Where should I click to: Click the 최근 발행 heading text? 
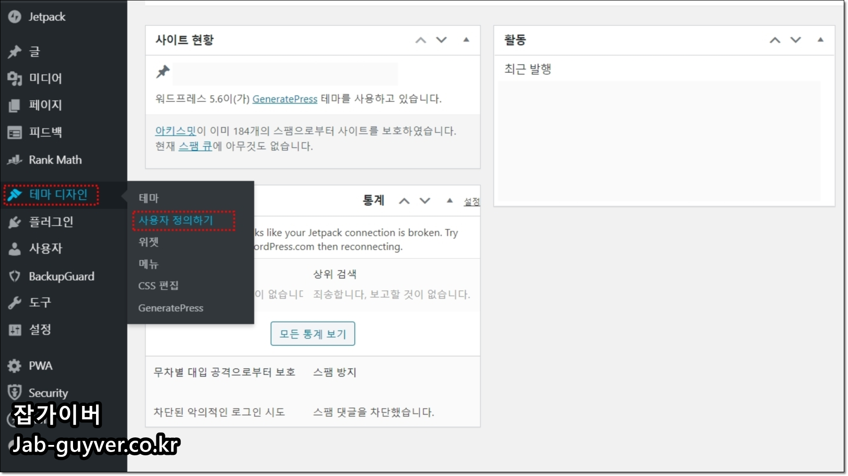tap(528, 69)
